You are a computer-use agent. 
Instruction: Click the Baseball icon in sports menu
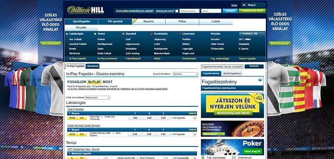(123, 34)
